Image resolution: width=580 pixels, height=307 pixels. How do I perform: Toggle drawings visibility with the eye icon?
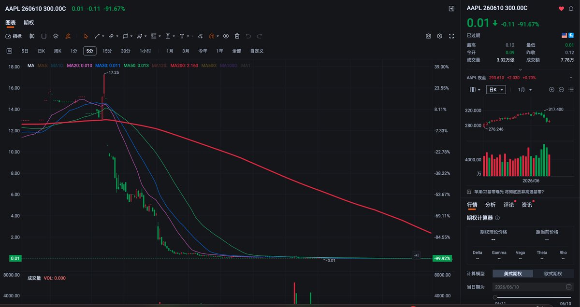pos(226,36)
